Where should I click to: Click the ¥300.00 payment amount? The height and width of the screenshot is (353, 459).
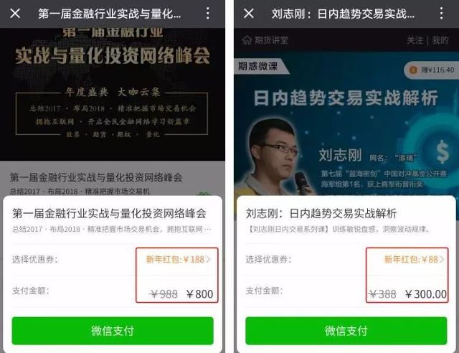[426, 294]
